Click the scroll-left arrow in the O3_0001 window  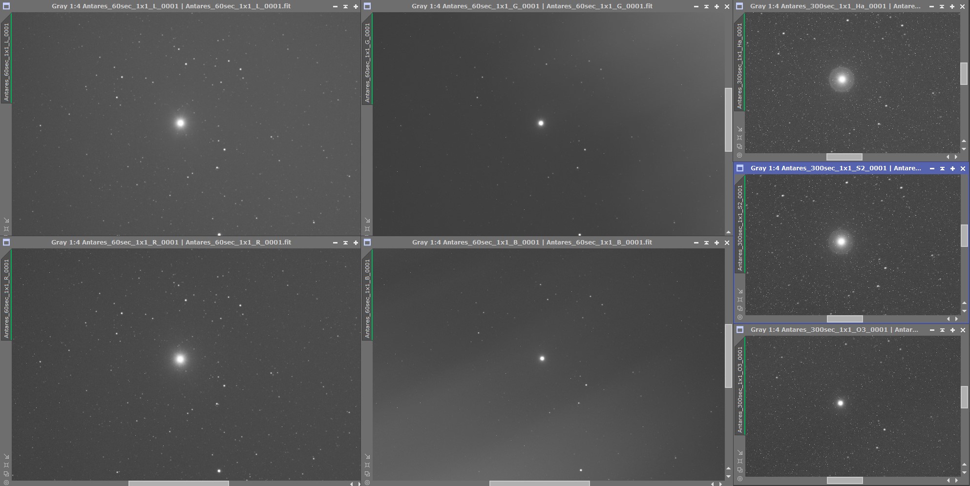pyautogui.click(x=949, y=481)
